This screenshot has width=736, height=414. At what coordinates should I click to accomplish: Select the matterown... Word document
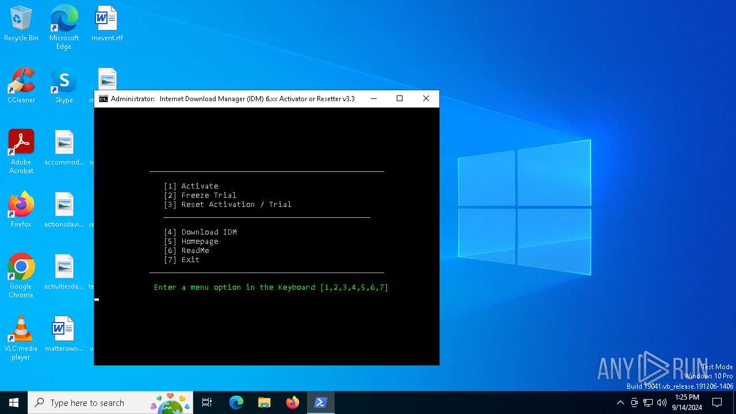64,335
